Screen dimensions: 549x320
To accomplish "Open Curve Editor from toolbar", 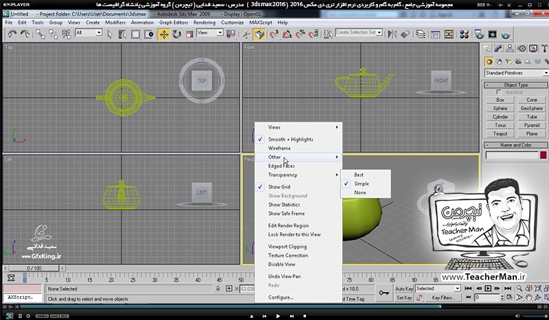I will [x=435, y=34].
